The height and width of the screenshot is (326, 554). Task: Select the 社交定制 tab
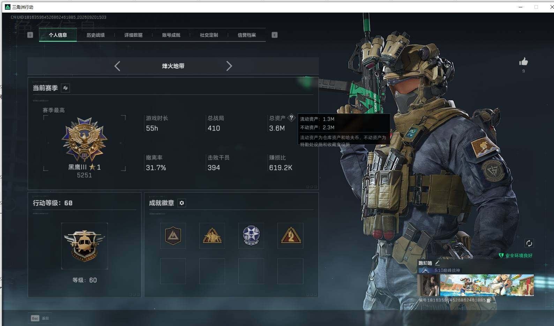209,35
